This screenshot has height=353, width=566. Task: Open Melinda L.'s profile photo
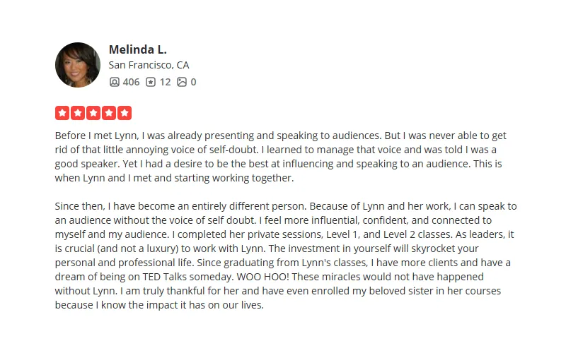78,65
